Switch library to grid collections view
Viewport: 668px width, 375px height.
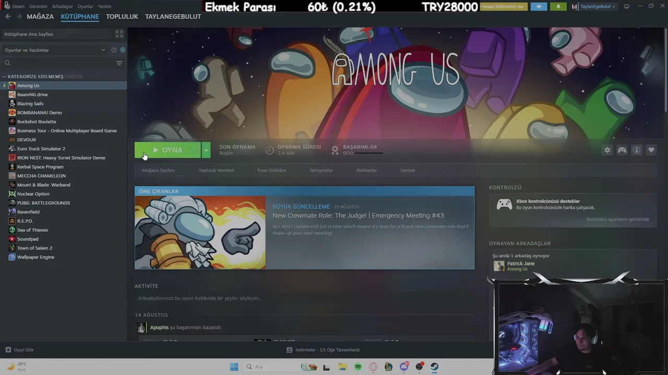(x=119, y=34)
